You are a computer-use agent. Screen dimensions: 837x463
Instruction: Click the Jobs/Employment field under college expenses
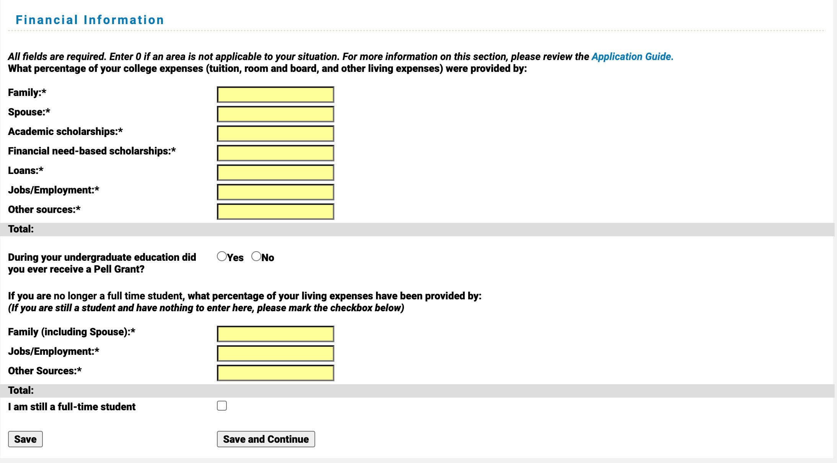pos(275,192)
